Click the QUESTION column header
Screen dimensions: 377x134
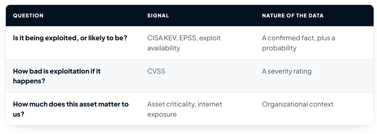(28, 16)
